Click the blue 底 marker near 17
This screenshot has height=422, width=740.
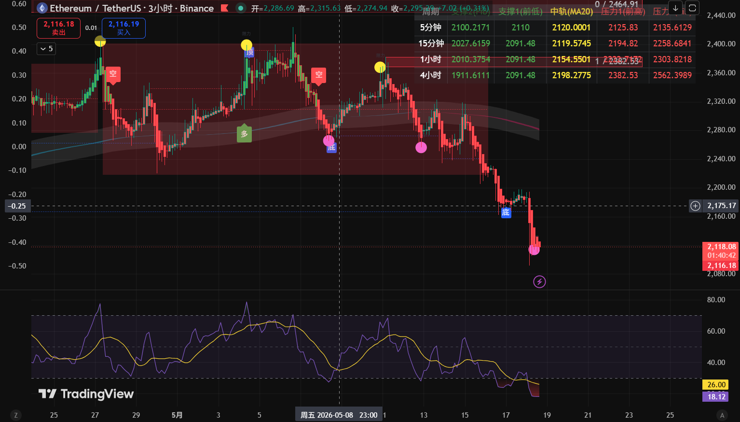[x=506, y=212]
